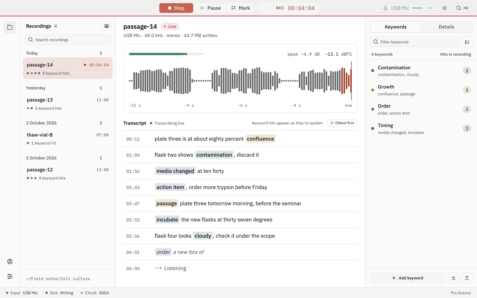Open the passage-12 recording

(x=68, y=173)
